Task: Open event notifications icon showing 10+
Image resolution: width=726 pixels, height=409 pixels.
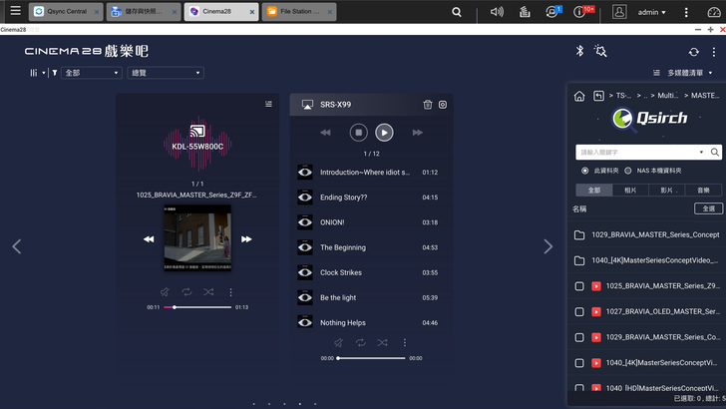Action: [x=581, y=12]
